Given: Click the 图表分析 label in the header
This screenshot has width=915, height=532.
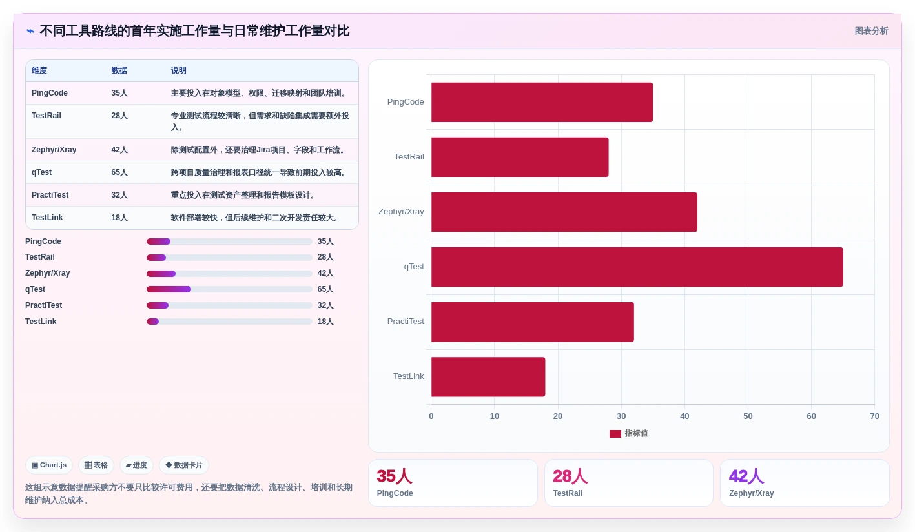Looking at the screenshot, I should (871, 31).
